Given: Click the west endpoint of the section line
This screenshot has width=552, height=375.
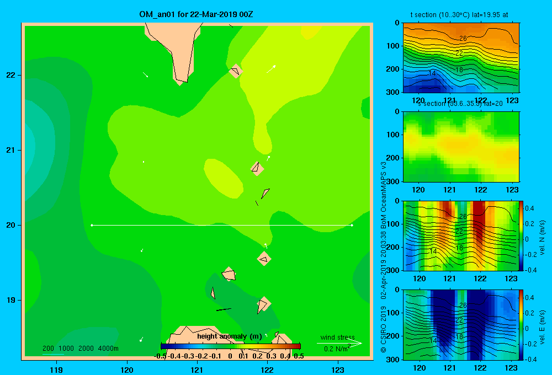Looking at the screenshot, I should [92, 225].
